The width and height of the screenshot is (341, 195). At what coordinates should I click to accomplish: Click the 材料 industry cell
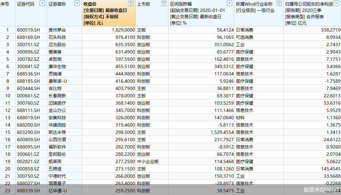pyautogui.click(x=240, y=118)
